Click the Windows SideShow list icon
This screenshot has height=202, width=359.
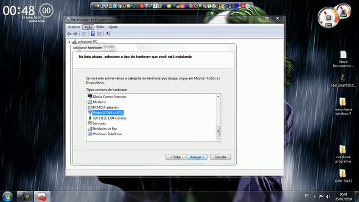coord(90,134)
